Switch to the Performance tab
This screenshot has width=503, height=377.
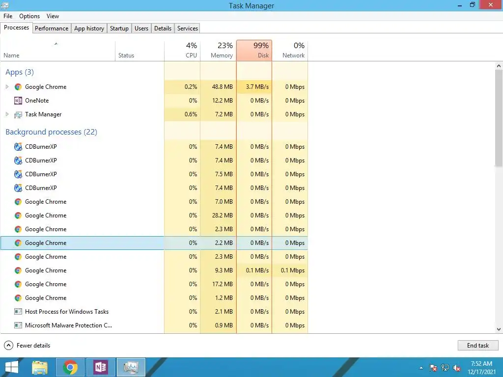tap(52, 28)
